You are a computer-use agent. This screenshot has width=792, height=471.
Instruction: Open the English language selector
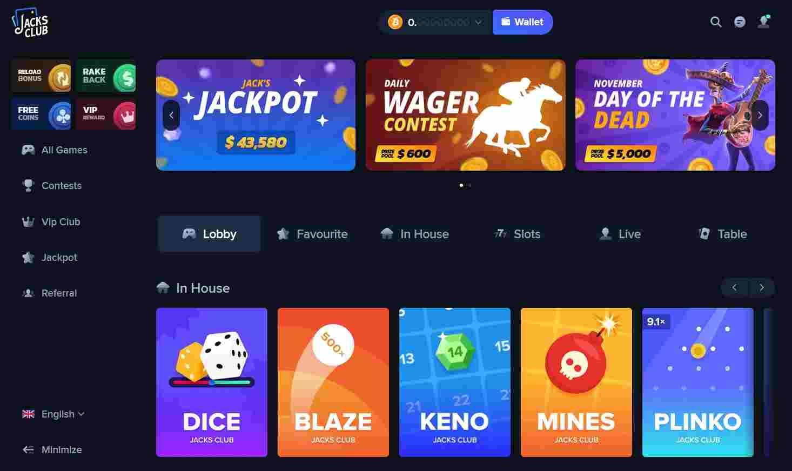coord(53,414)
